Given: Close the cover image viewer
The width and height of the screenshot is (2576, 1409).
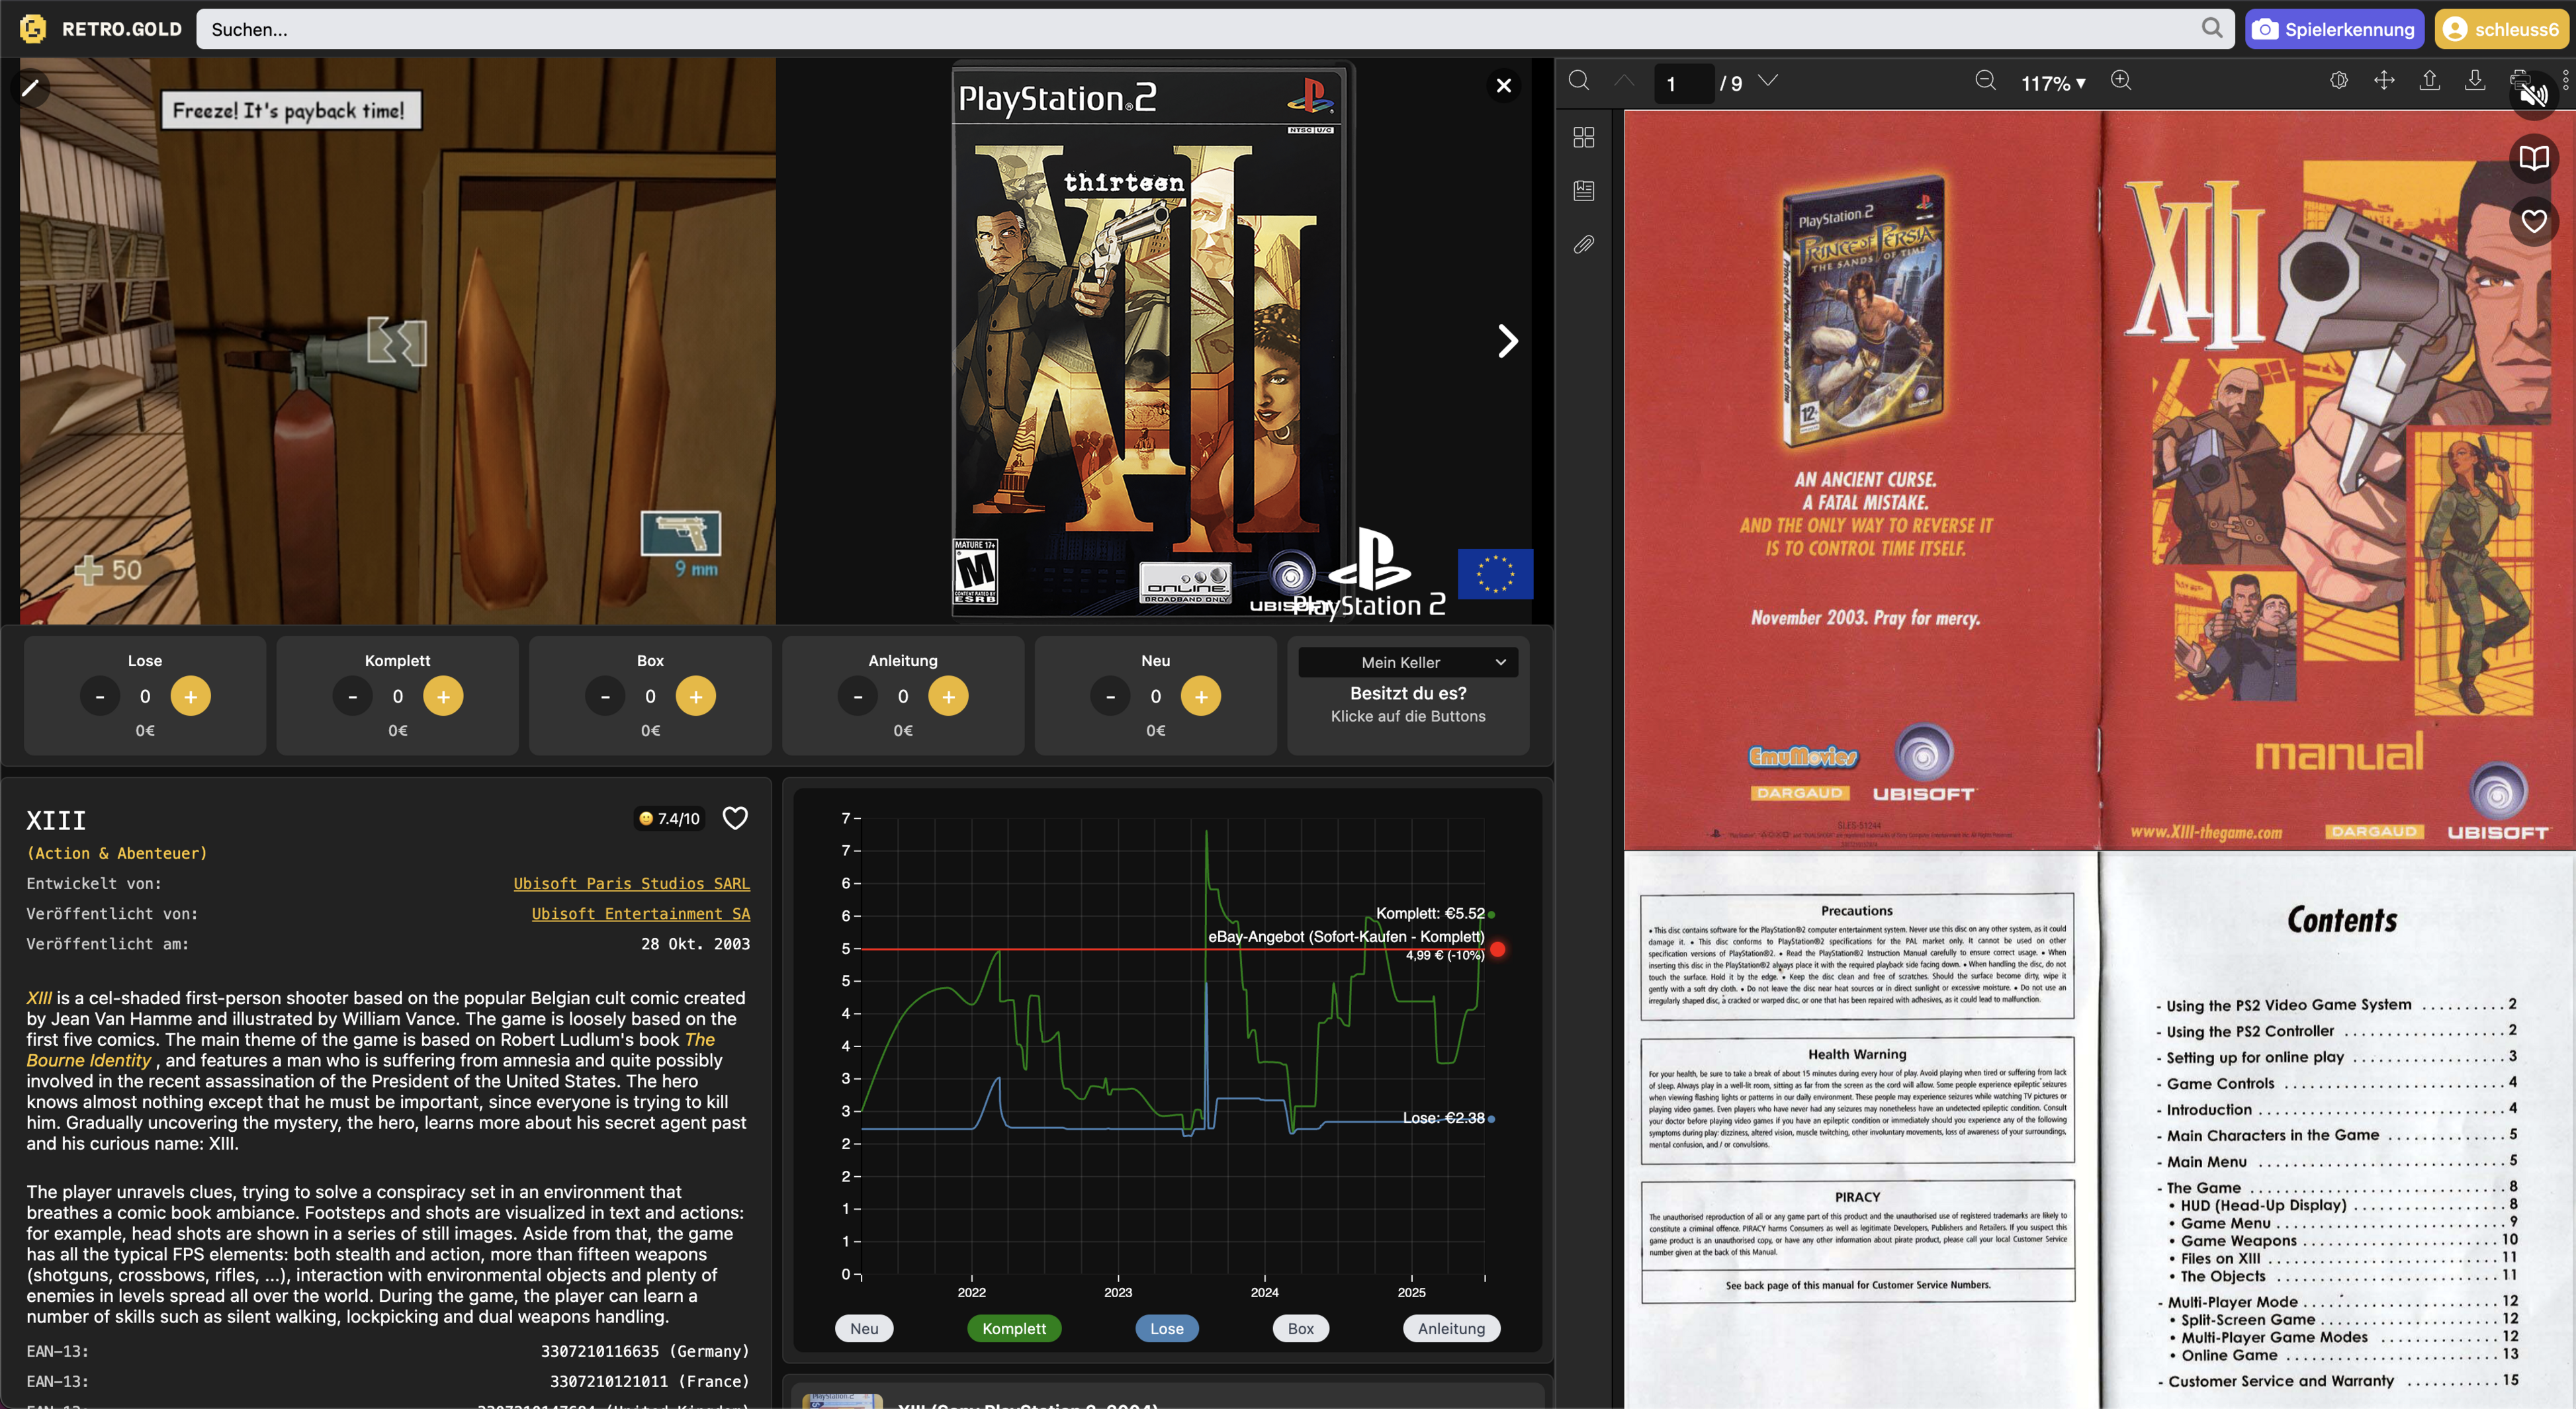Looking at the screenshot, I should (x=1503, y=86).
